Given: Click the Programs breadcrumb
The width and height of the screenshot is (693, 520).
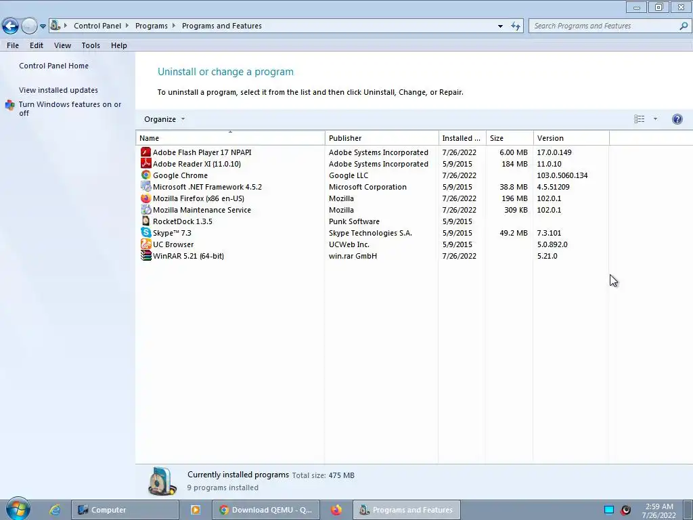Looking at the screenshot, I should point(151,26).
